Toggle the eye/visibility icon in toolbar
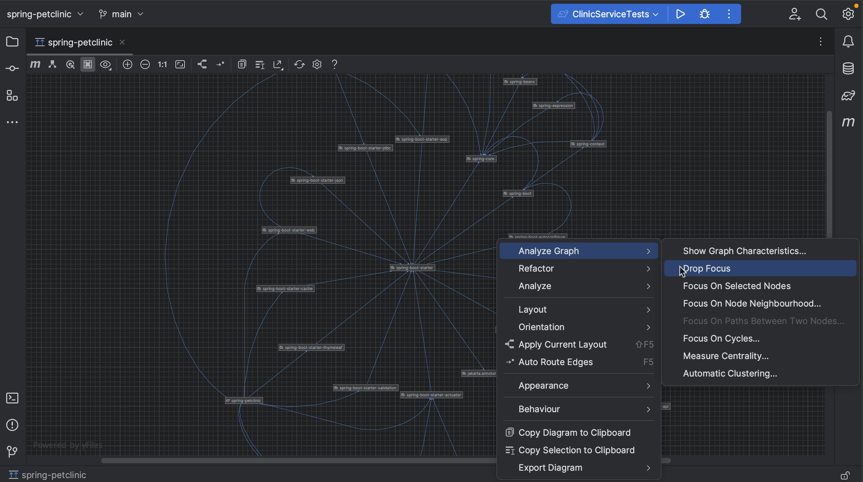Screen dimensions: 863x482 click(106, 64)
